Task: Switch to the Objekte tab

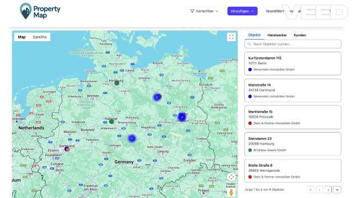Action: pos(254,35)
